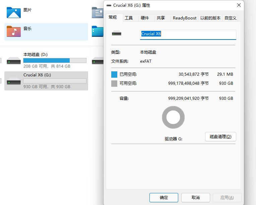256x205 pixels.
Task: Click the 208 GB 可用, 共 814 GB text
Action: (x=47, y=66)
